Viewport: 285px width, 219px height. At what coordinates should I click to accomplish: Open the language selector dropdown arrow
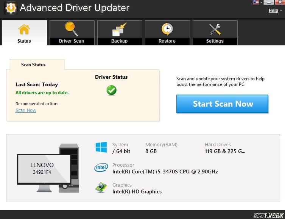tap(262, 3)
